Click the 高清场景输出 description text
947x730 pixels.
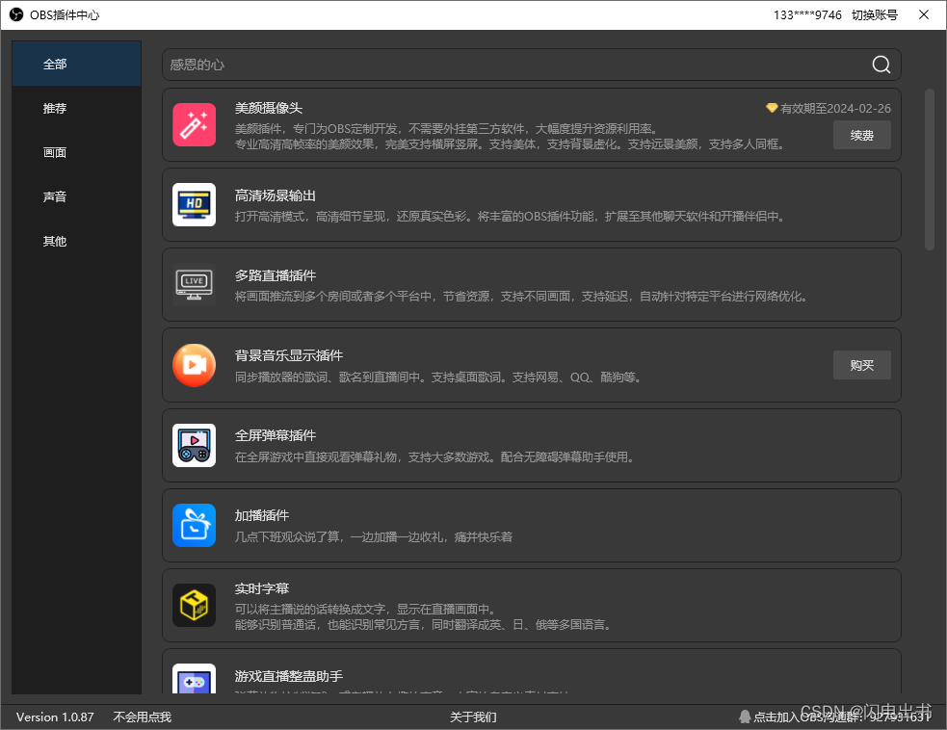tap(511, 216)
